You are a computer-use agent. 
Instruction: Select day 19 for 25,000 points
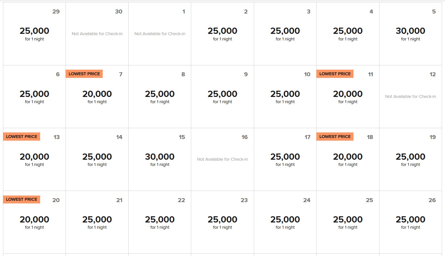pos(410,159)
